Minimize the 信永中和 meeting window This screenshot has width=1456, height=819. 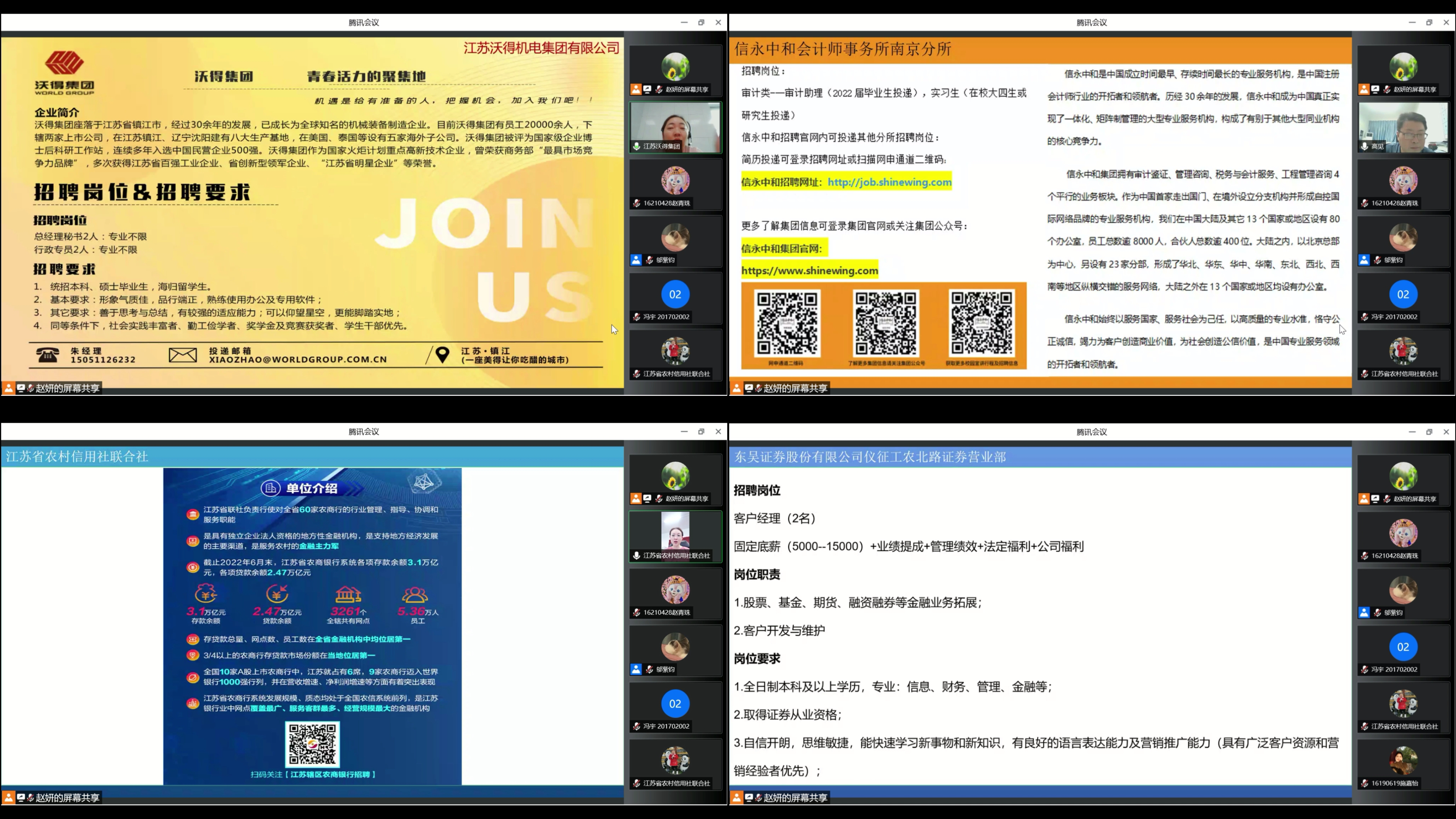pyautogui.click(x=1412, y=23)
